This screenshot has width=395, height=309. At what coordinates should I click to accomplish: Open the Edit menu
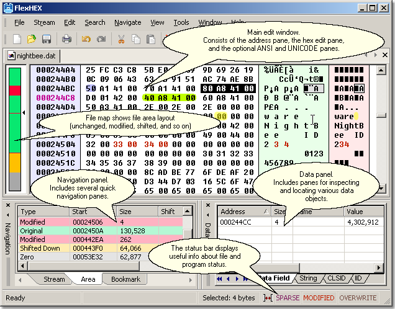pos(70,22)
